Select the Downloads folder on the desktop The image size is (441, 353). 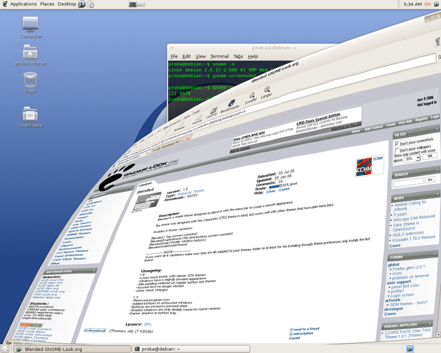point(30,117)
